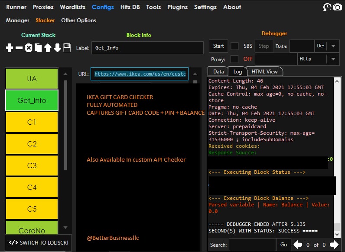The width and height of the screenshot is (345, 252).
Task: Open the Tools menu
Action: tap(153, 7)
